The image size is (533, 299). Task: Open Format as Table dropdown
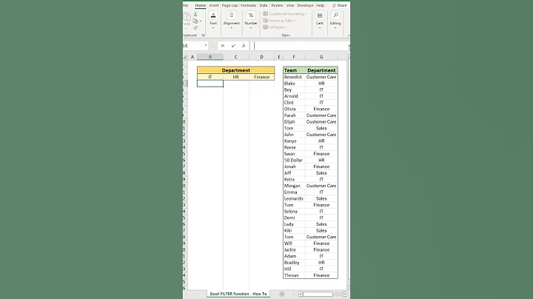point(279,21)
